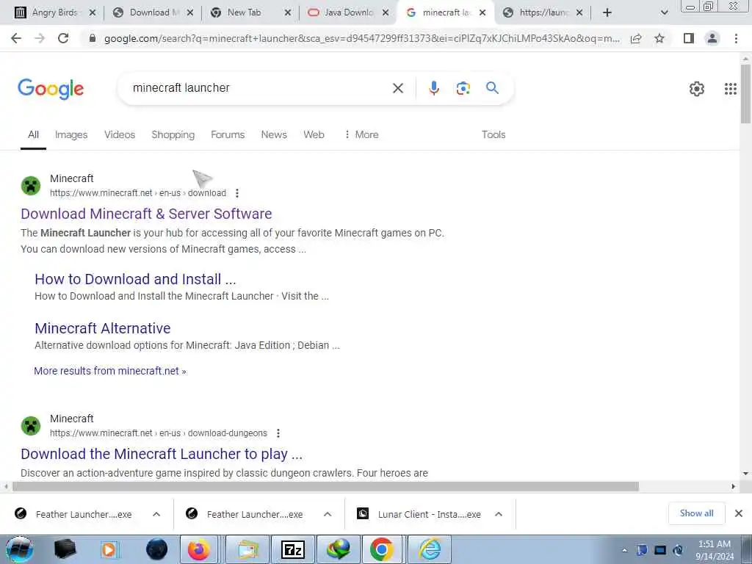This screenshot has height=564, width=752.
Task: Open the Google apps grid
Action: coord(731,89)
